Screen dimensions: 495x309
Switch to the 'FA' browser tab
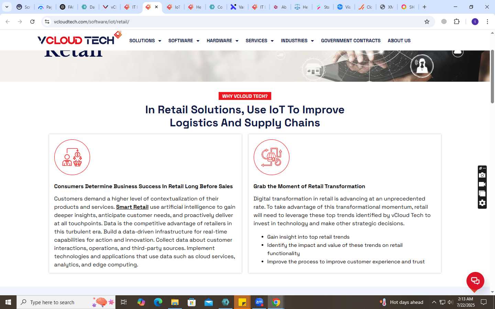pyautogui.click(x=67, y=7)
